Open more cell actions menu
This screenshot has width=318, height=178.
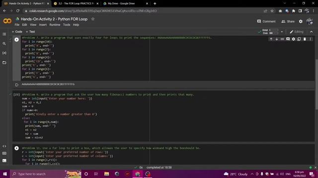(x=310, y=39)
